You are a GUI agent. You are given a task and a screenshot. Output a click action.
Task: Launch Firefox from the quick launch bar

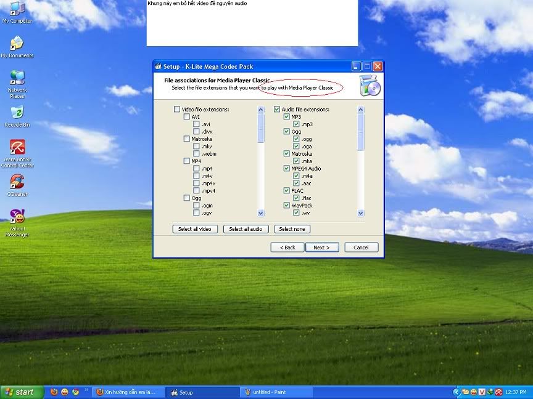[x=54, y=392]
